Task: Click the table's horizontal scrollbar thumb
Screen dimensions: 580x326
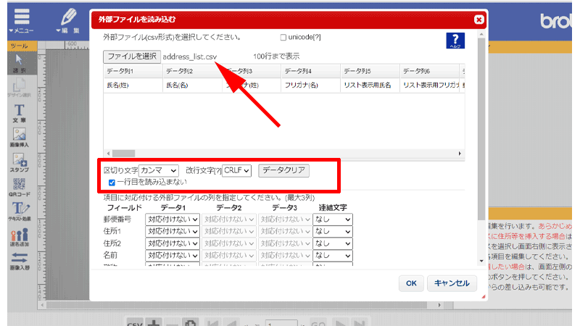Action: tap(123, 154)
